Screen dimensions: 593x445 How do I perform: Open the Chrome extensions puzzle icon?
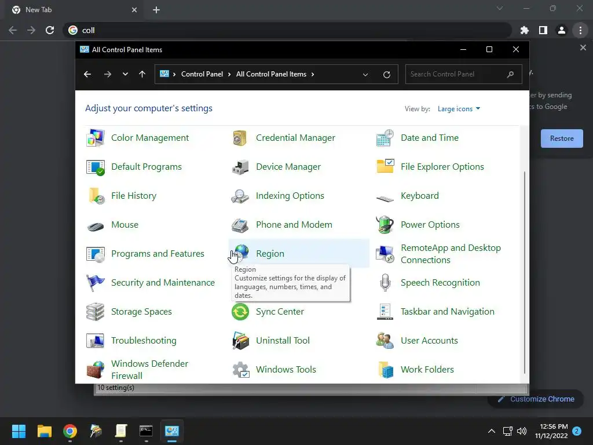coord(524,30)
